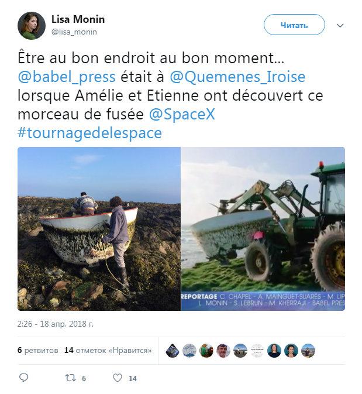
Task: Open the @SpaceX mention link
Action: [182, 114]
